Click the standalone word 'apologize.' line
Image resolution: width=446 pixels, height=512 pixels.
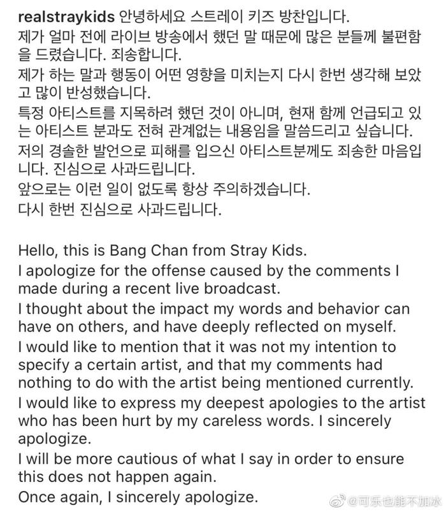tap(55, 439)
